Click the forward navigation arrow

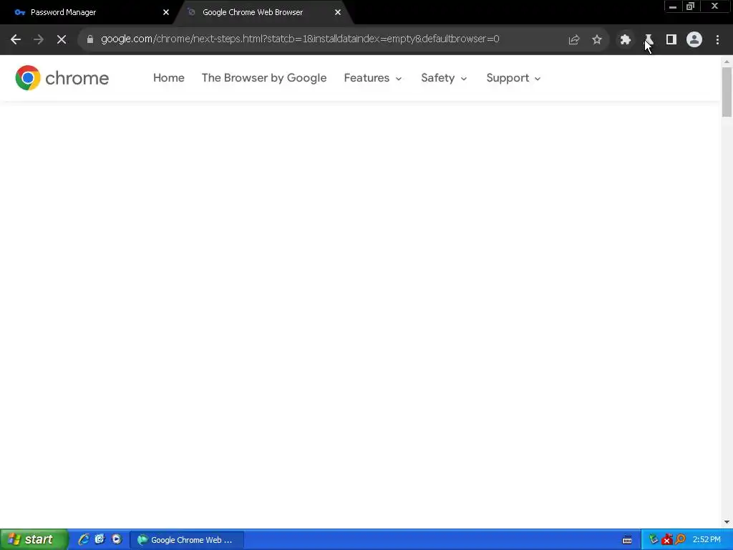click(x=39, y=39)
